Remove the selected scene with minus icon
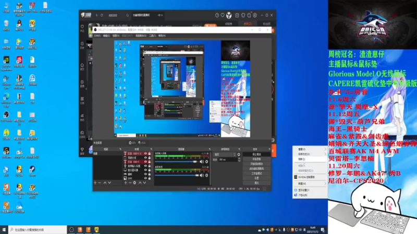417x234 pixels. (x=100, y=183)
